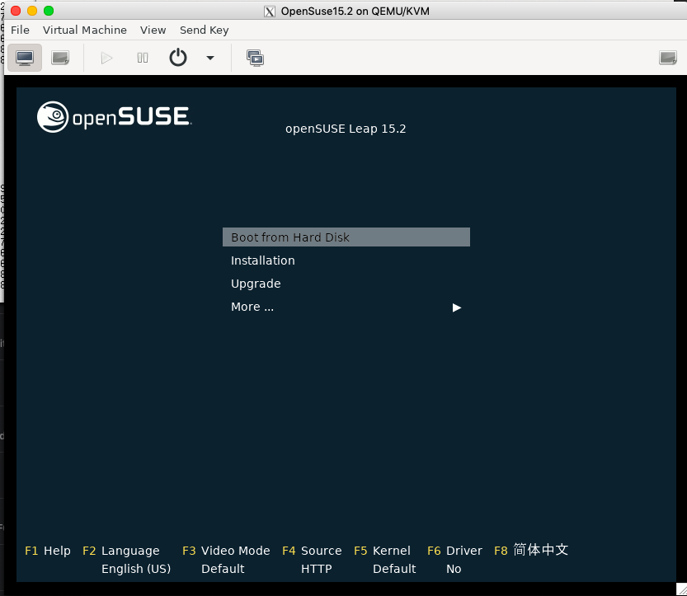
Task: Click F5 Kernel option
Action: coord(382,551)
